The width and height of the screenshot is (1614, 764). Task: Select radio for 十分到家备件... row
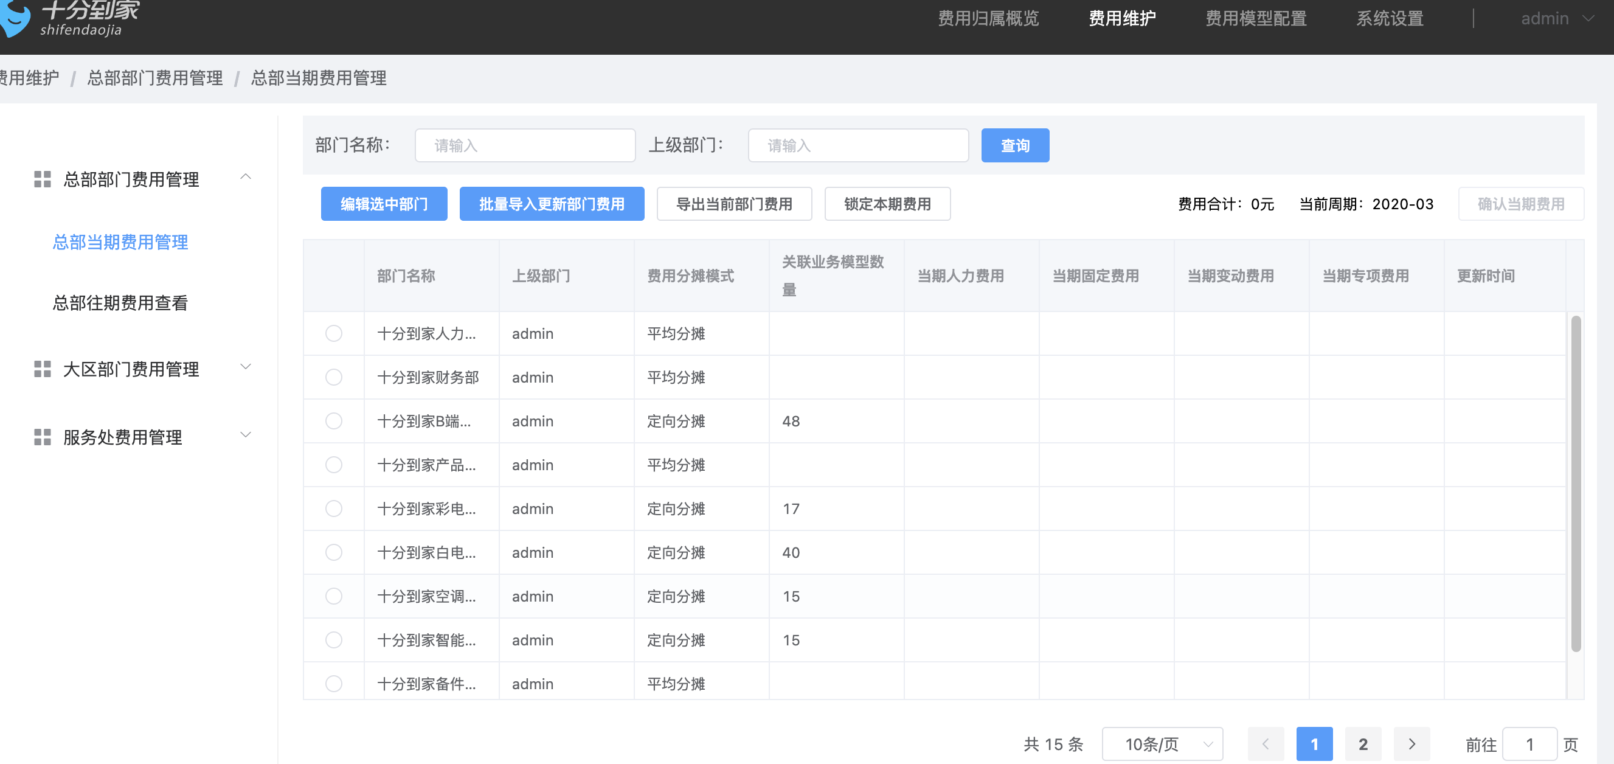pyautogui.click(x=334, y=684)
